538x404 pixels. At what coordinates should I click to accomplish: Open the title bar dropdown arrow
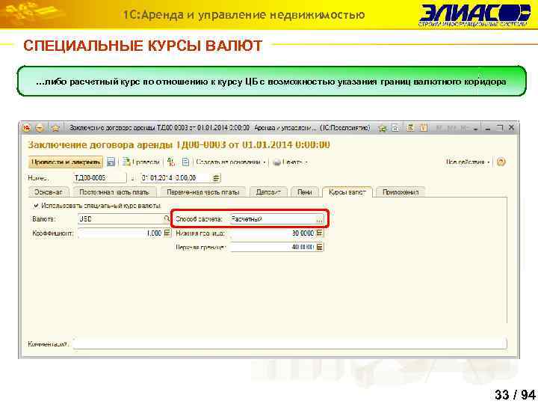pos(475,129)
